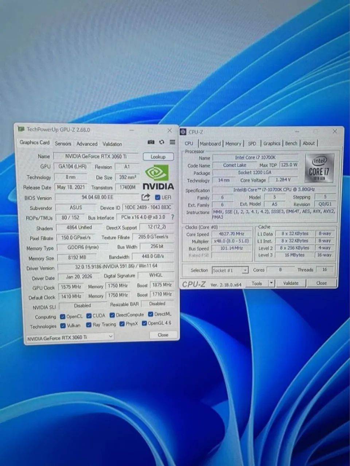
Task: Open the Mainboard tab in CPU-Z
Action: coord(210,143)
